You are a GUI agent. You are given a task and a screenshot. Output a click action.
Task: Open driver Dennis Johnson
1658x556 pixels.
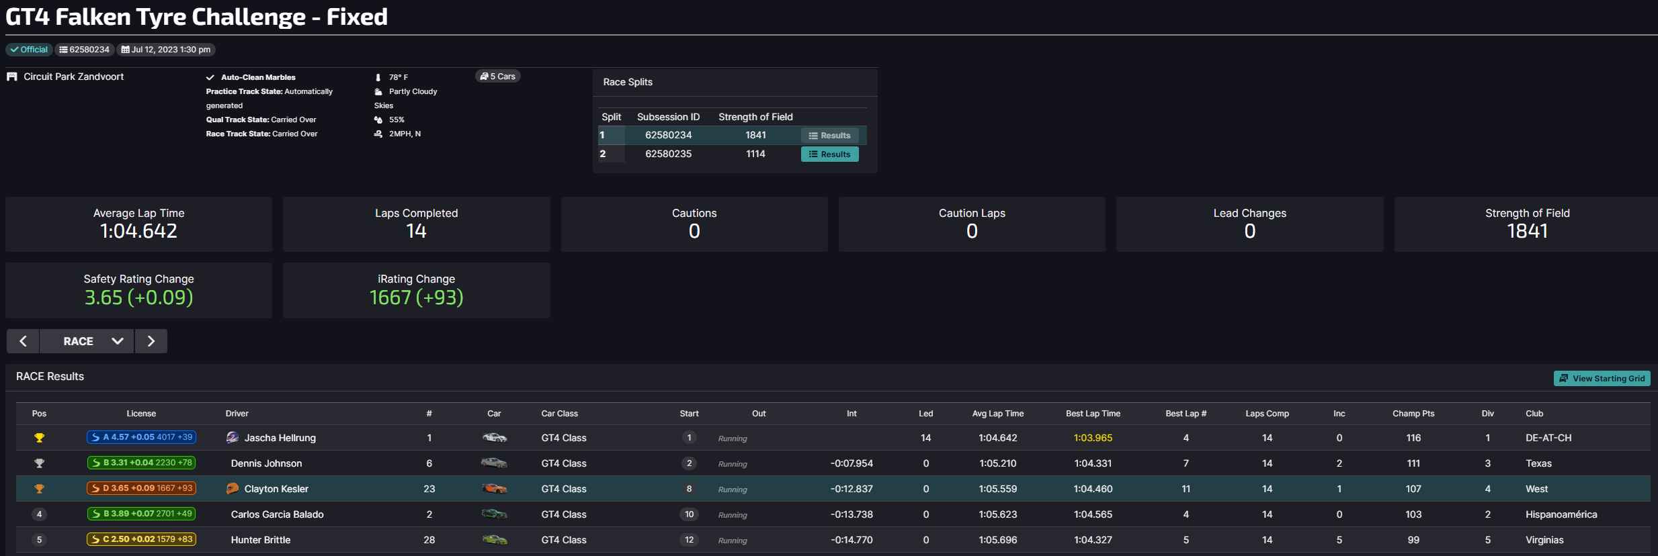(x=267, y=463)
